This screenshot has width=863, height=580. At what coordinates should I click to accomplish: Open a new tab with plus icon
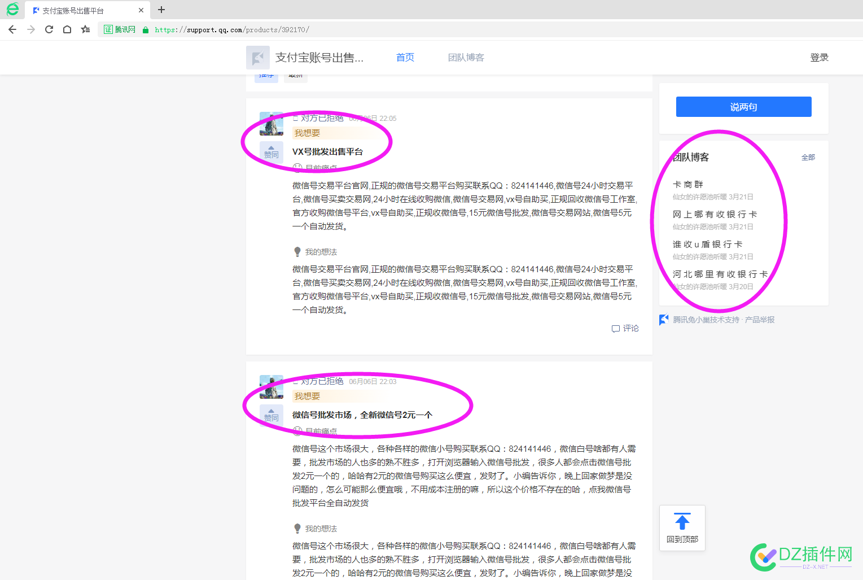coord(161,10)
